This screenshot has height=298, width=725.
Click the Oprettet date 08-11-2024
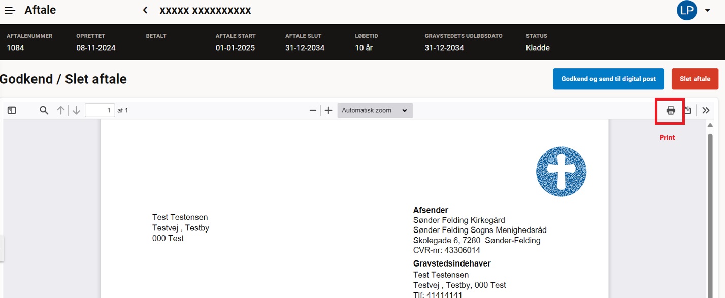(x=96, y=48)
